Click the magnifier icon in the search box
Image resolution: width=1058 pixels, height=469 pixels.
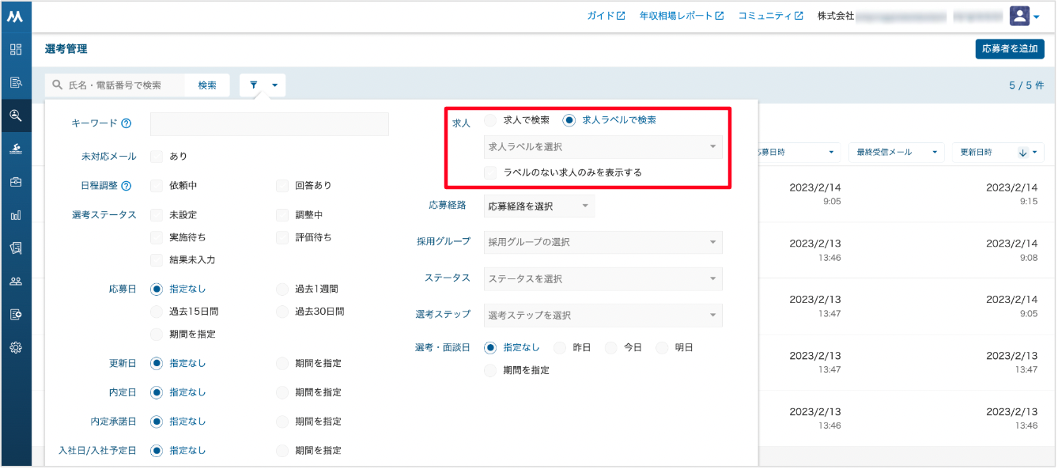(x=58, y=85)
